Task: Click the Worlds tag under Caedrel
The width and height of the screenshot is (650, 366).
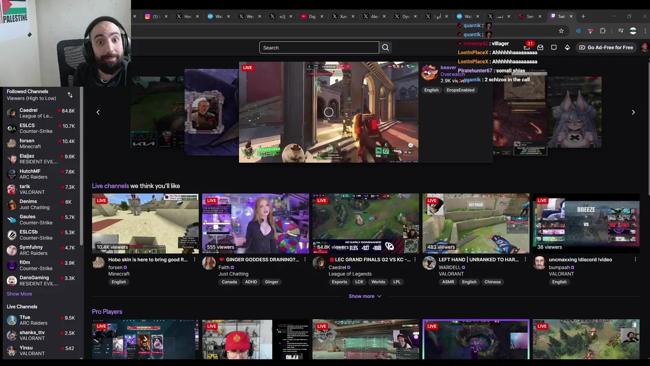Action: pyautogui.click(x=378, y=282)
